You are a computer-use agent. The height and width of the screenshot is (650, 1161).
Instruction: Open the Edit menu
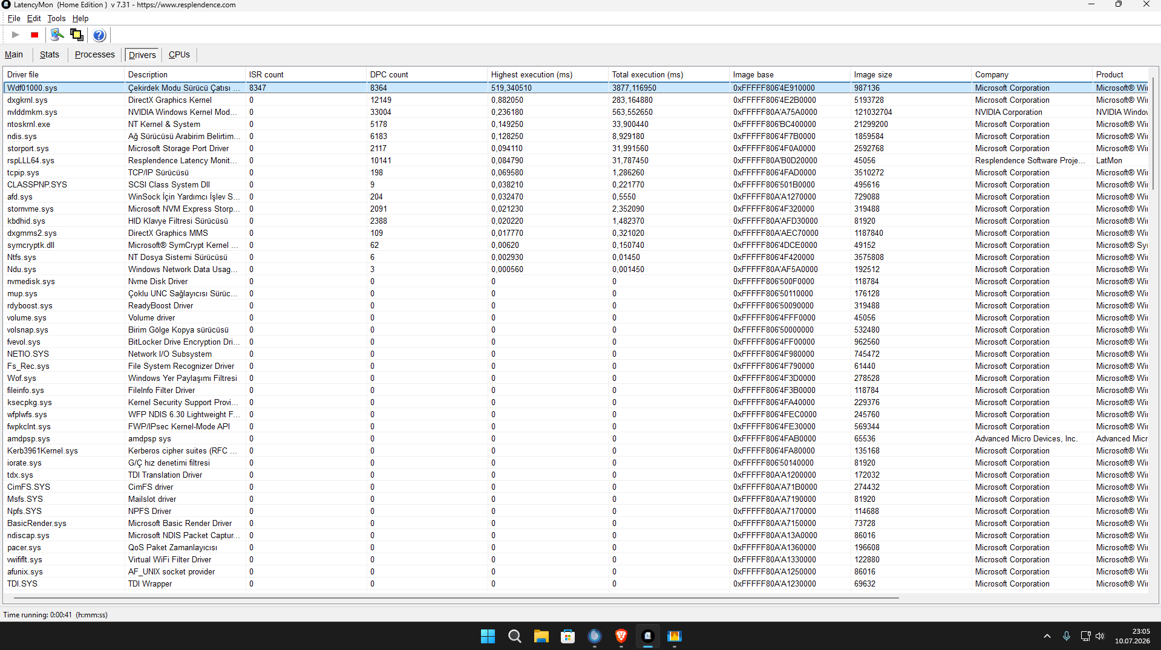[x=34, y=18]
